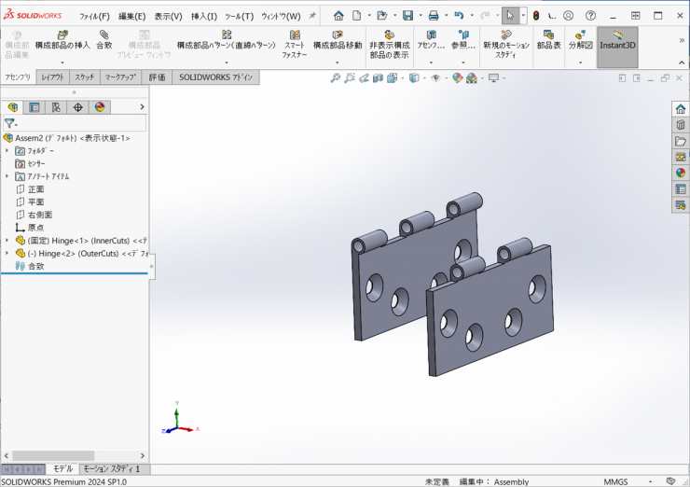Screen dimensions: 690x487
Task: Open the 挿入(I) menu
Action: click(204, 16)
